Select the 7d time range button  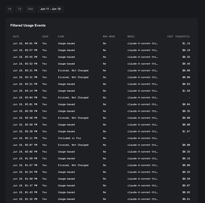pyautogui.click(x=19, y=9)
